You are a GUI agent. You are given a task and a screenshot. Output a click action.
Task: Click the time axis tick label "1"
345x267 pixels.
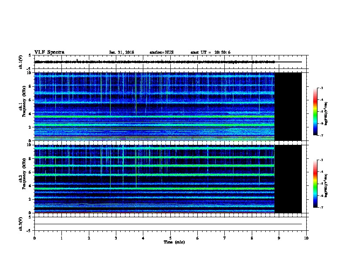(x=62, y=238)
